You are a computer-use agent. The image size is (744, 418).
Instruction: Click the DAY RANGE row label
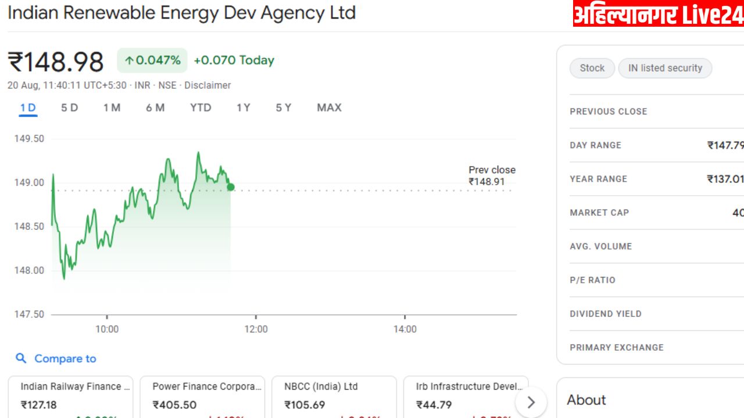(x=595, y=145)
